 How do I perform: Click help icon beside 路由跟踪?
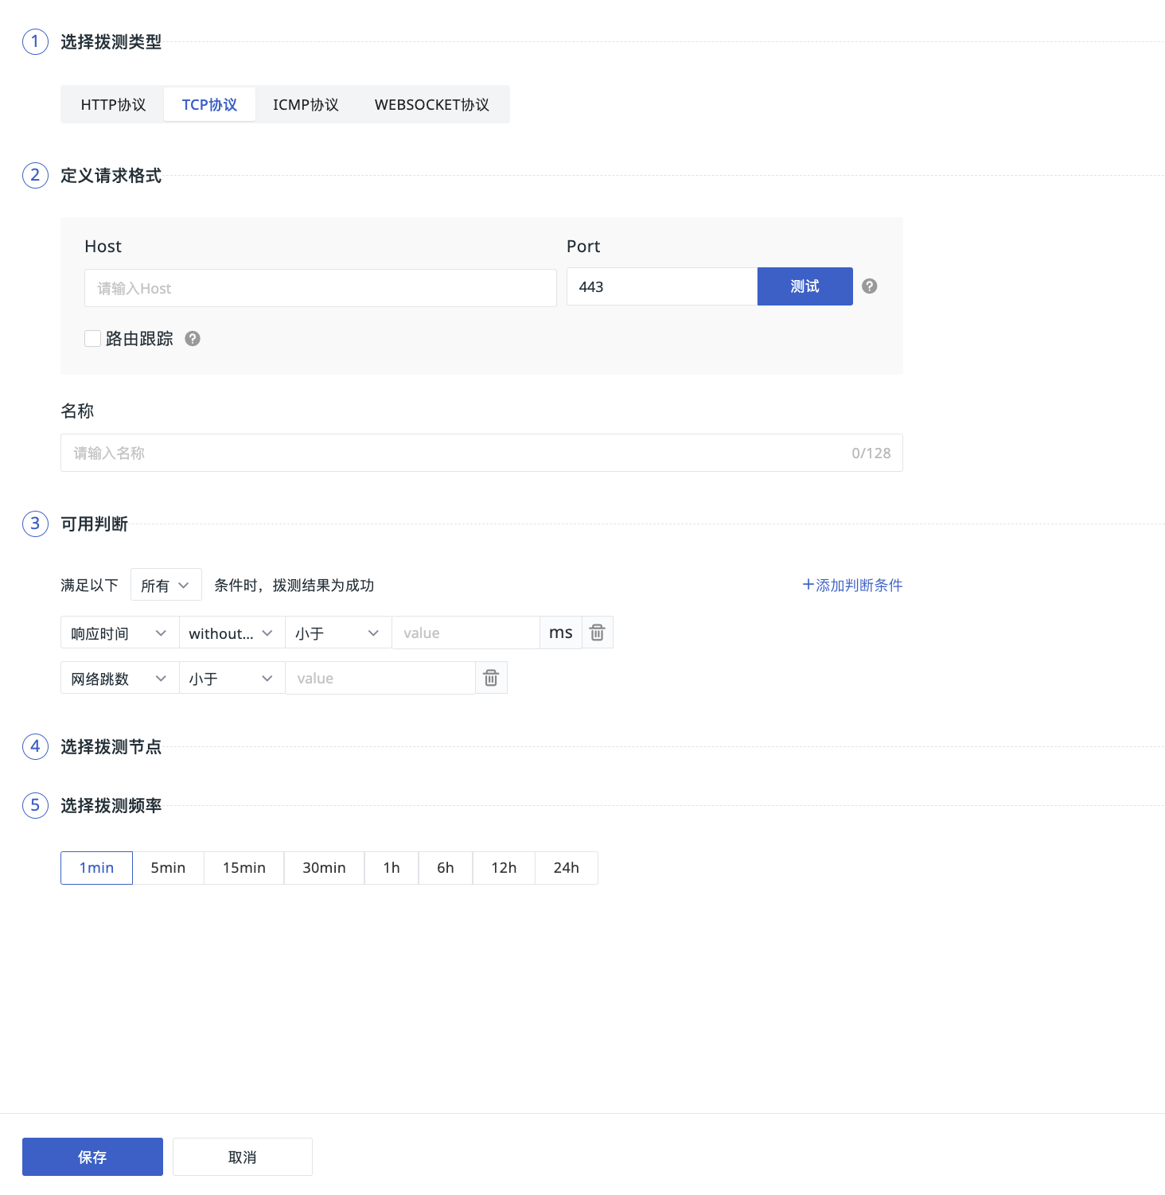coord(193,339)
